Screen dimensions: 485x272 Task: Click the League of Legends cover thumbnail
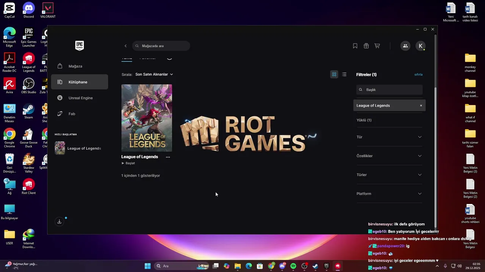[x=147, y=118]
